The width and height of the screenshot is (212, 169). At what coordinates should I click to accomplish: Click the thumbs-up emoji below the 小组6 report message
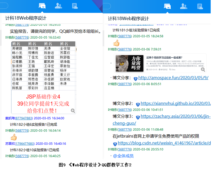click(x=13, y=137)
